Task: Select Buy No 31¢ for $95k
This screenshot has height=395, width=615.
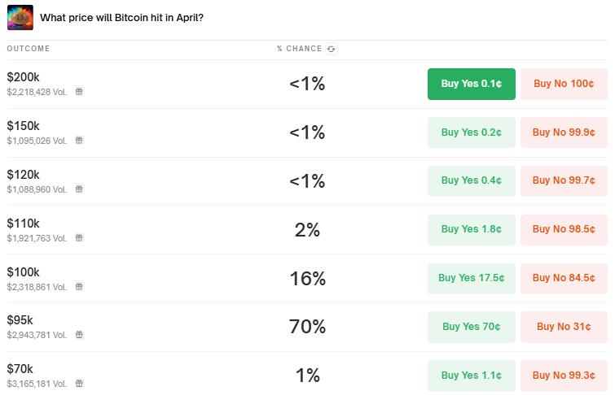Action: pos(564,327)
